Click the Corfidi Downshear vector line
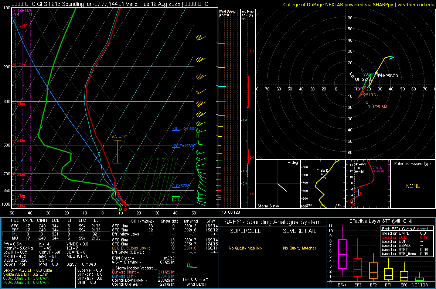The height and width of the screenshot is (289, 436). point(143,280)
